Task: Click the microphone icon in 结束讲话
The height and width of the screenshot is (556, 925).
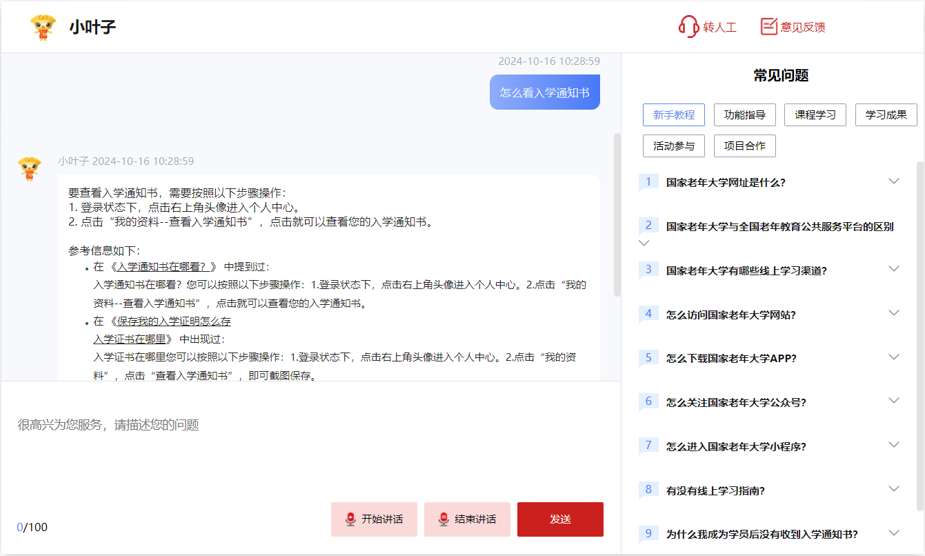Action: pyautogui.click(x=444, y=519)
